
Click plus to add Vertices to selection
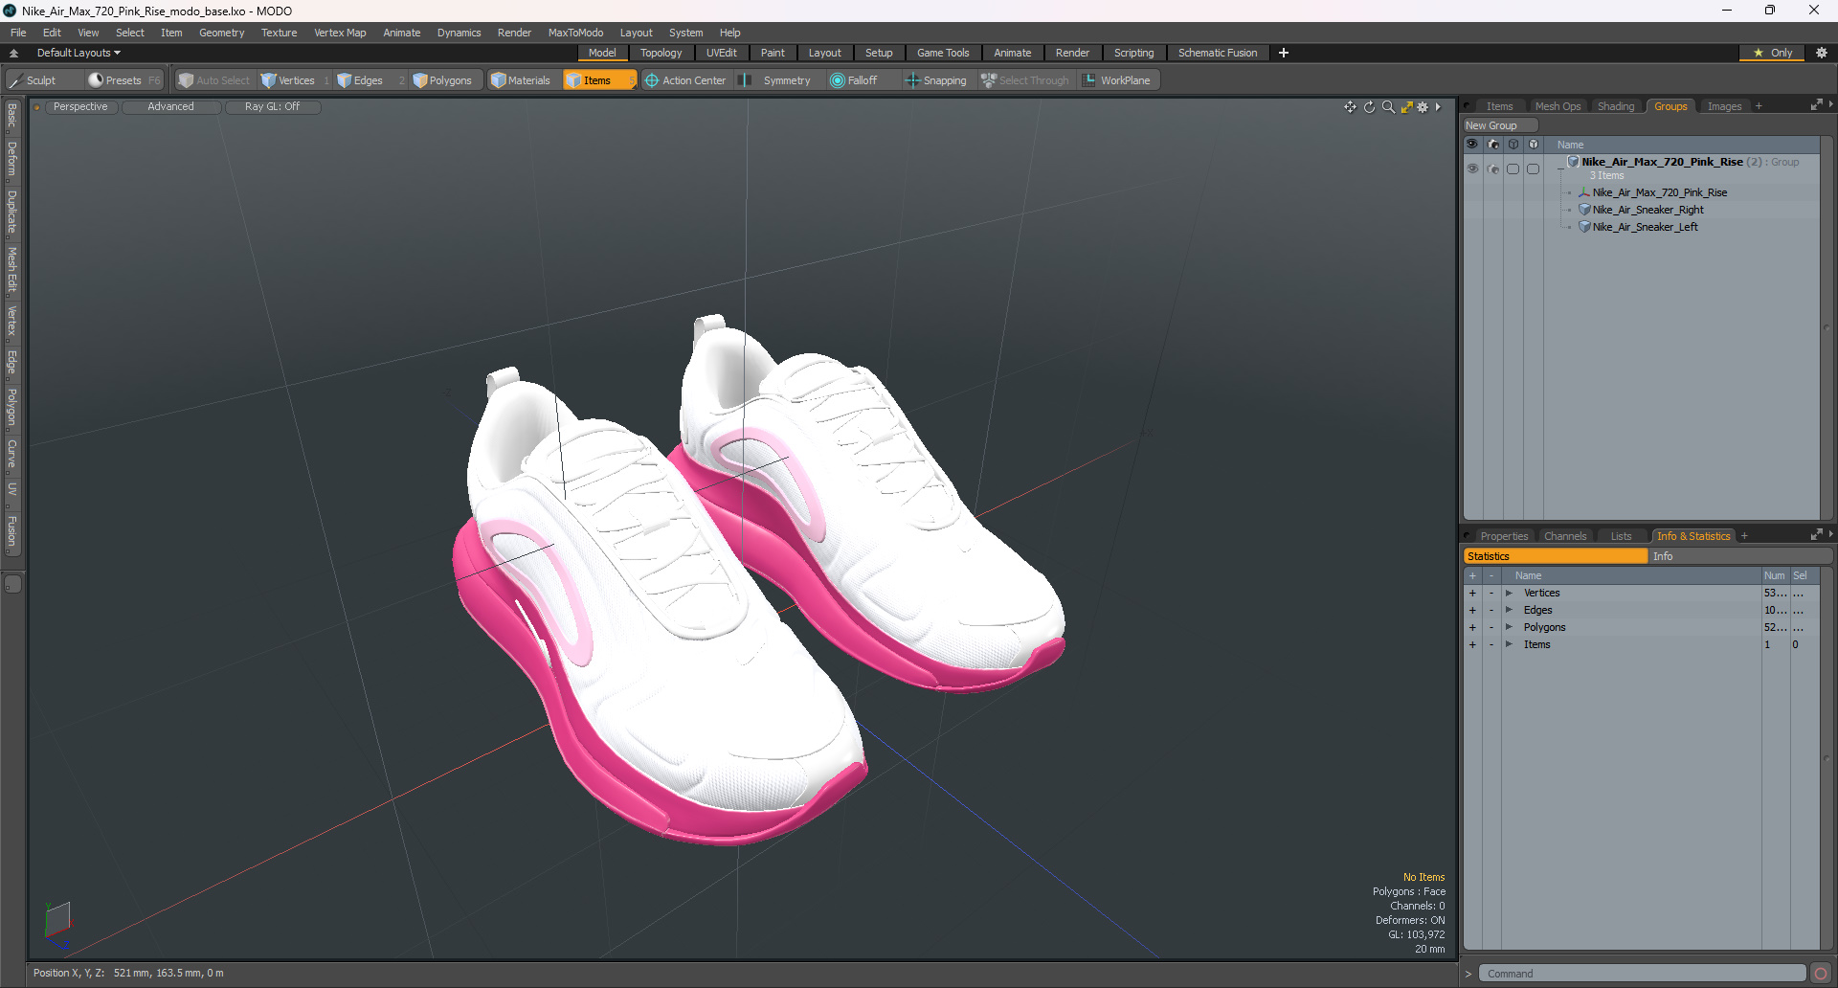[1472, 593]
